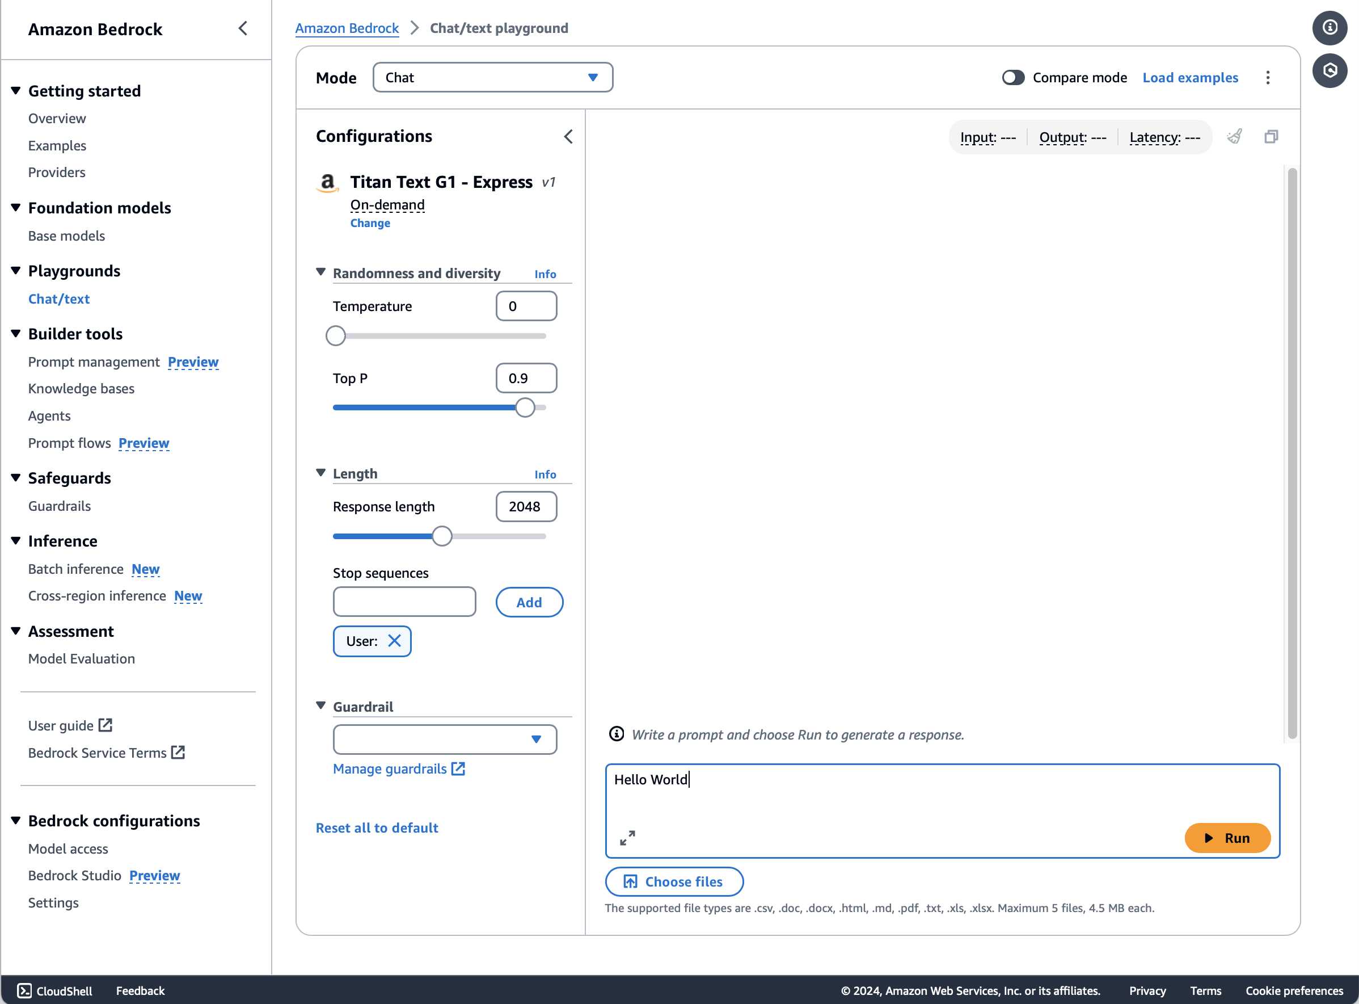Open the info help panel icon
Image resolution: width=1359 pixels, height=1004 pixels.
[1330, 28]
